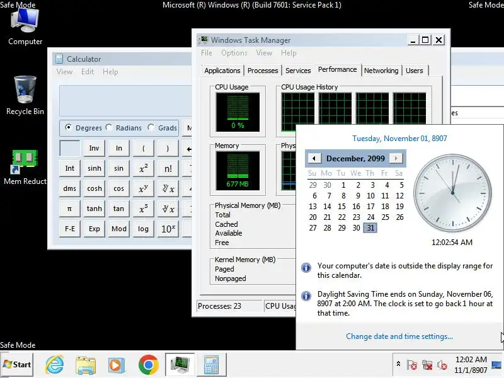The height and width of the screenshot is (378, 504).
Task: Select the Degrees radio button
Action: click(68, 127)
